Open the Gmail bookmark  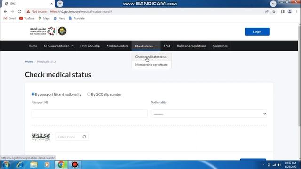[x=9, y=18]
